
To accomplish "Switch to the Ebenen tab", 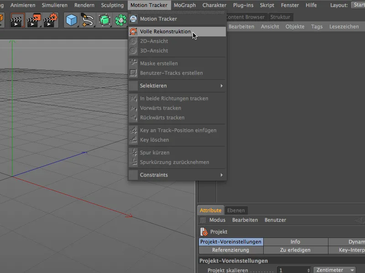I will pyautogui.click(x=236, y=210).
